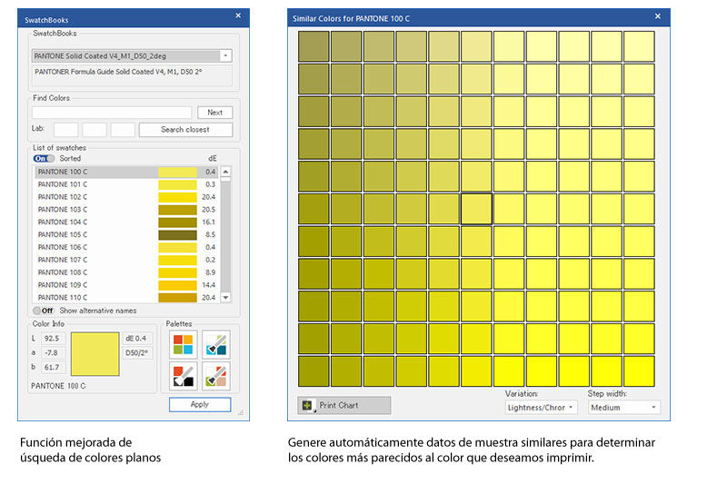Select PANTONE 105 C in swatch list

tap(63, 234)
